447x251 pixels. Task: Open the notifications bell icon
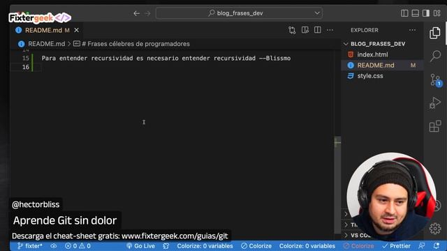click(436, 246)
